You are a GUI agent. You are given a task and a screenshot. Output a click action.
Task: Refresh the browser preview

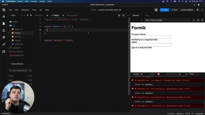click(x=142, y=20)
